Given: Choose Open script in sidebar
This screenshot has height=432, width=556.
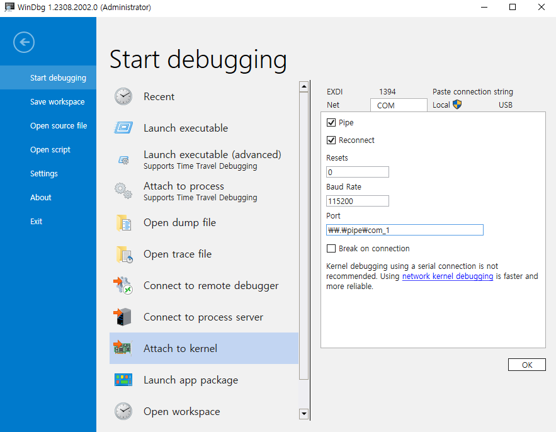Looking at the screenshot, I should point(48,150).
